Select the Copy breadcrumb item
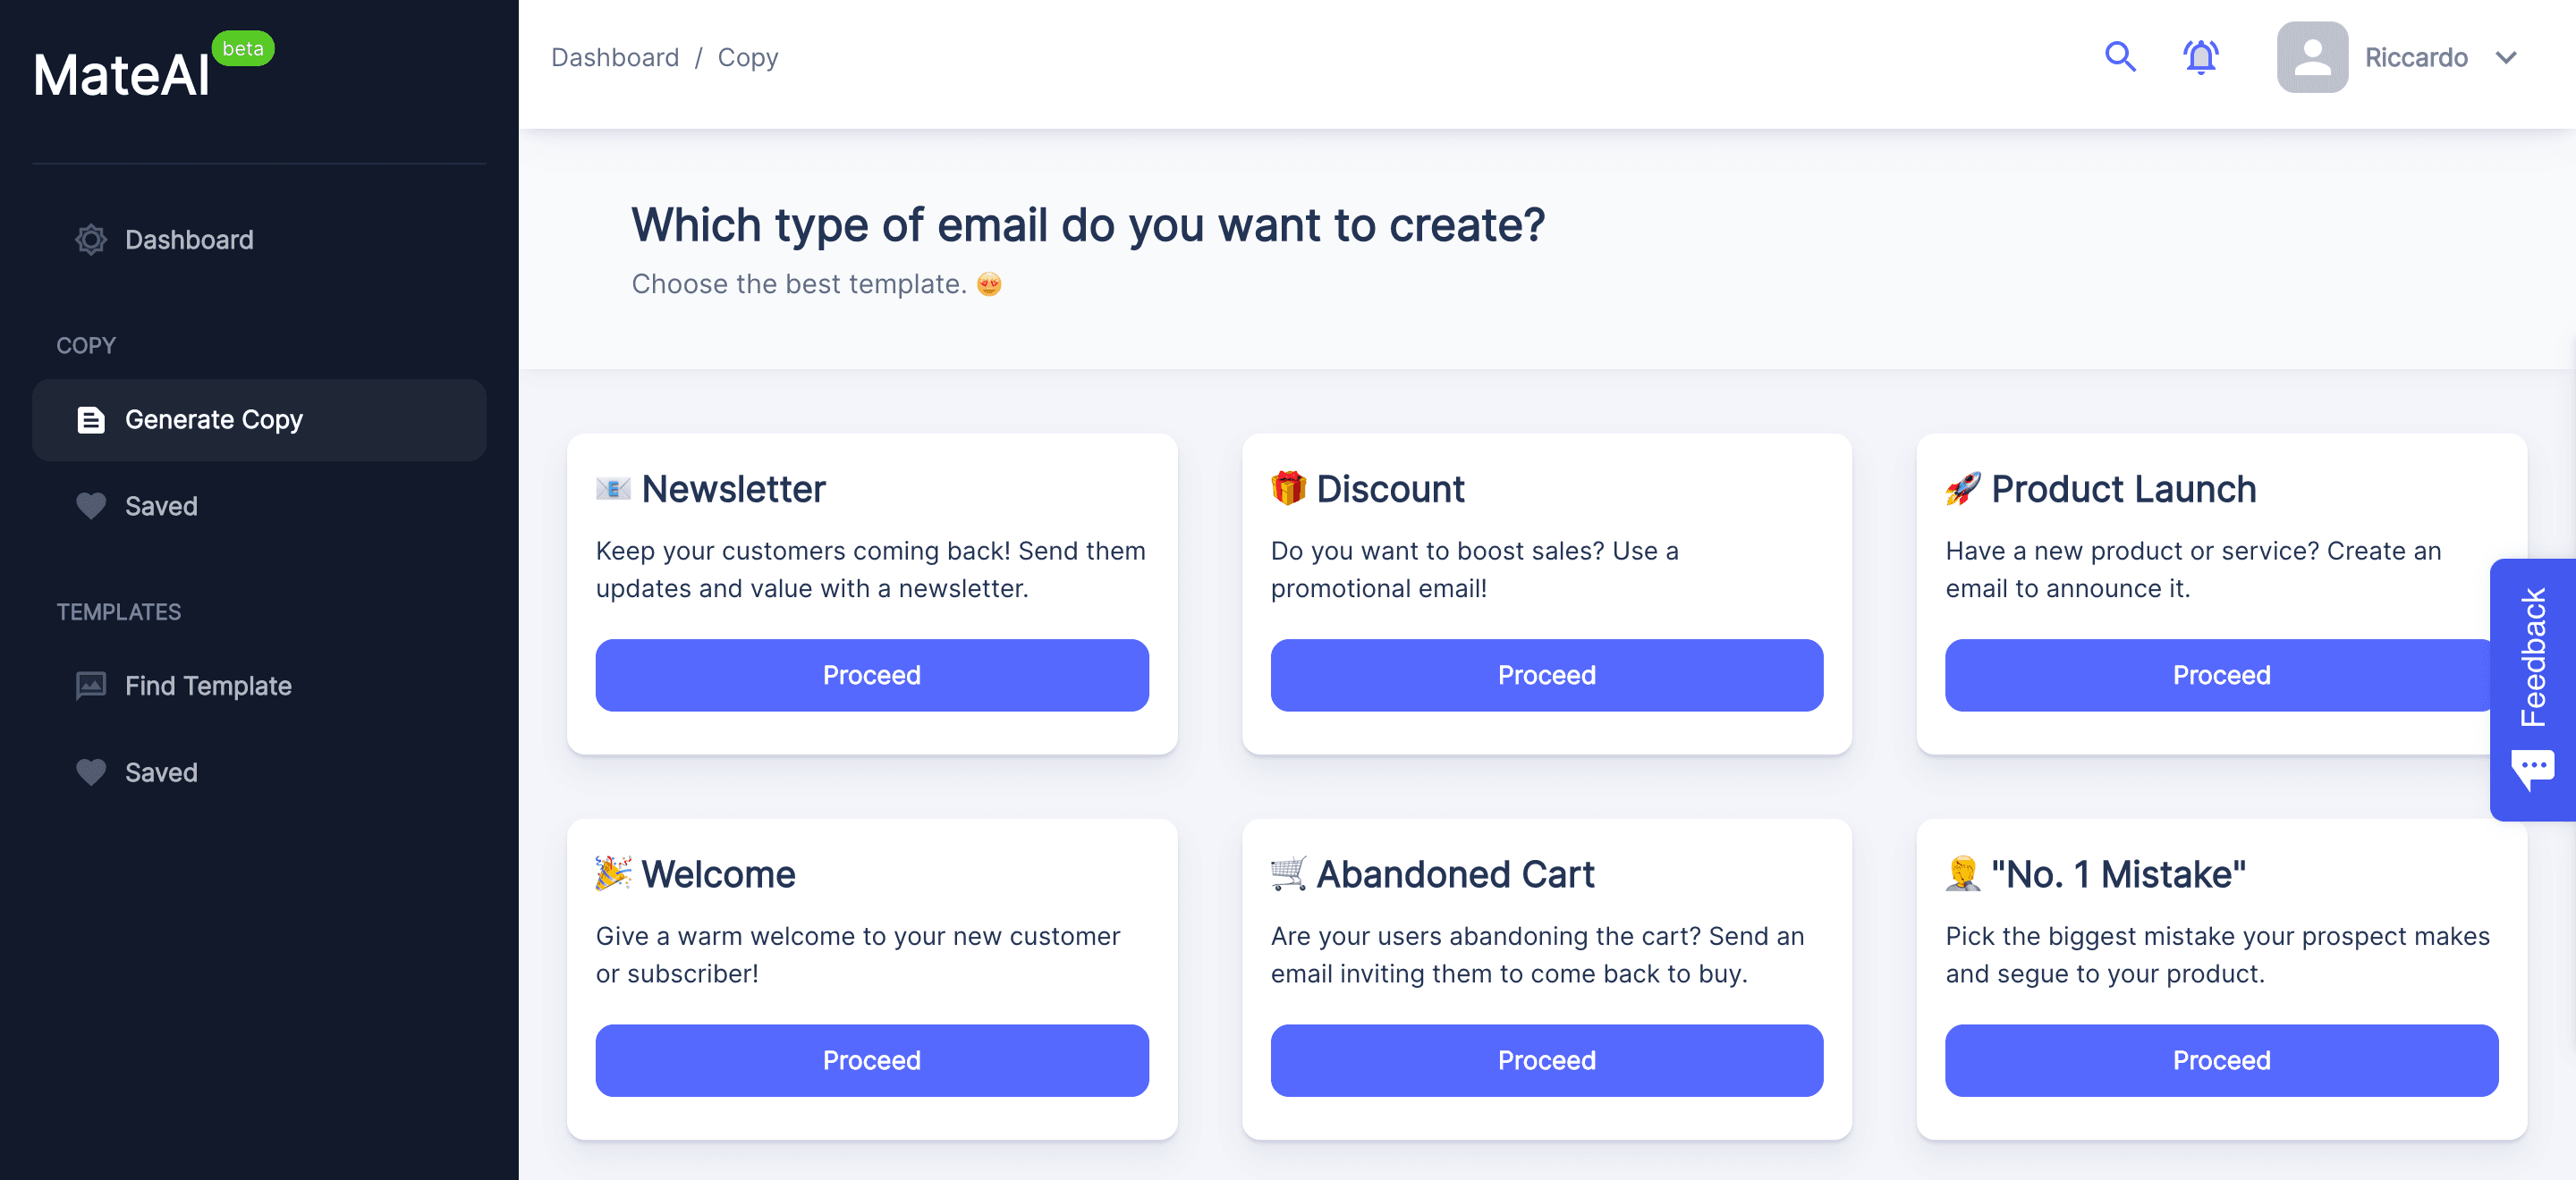The width and height of the screenshot is (2576, 1180). click(x=748, y=58)
